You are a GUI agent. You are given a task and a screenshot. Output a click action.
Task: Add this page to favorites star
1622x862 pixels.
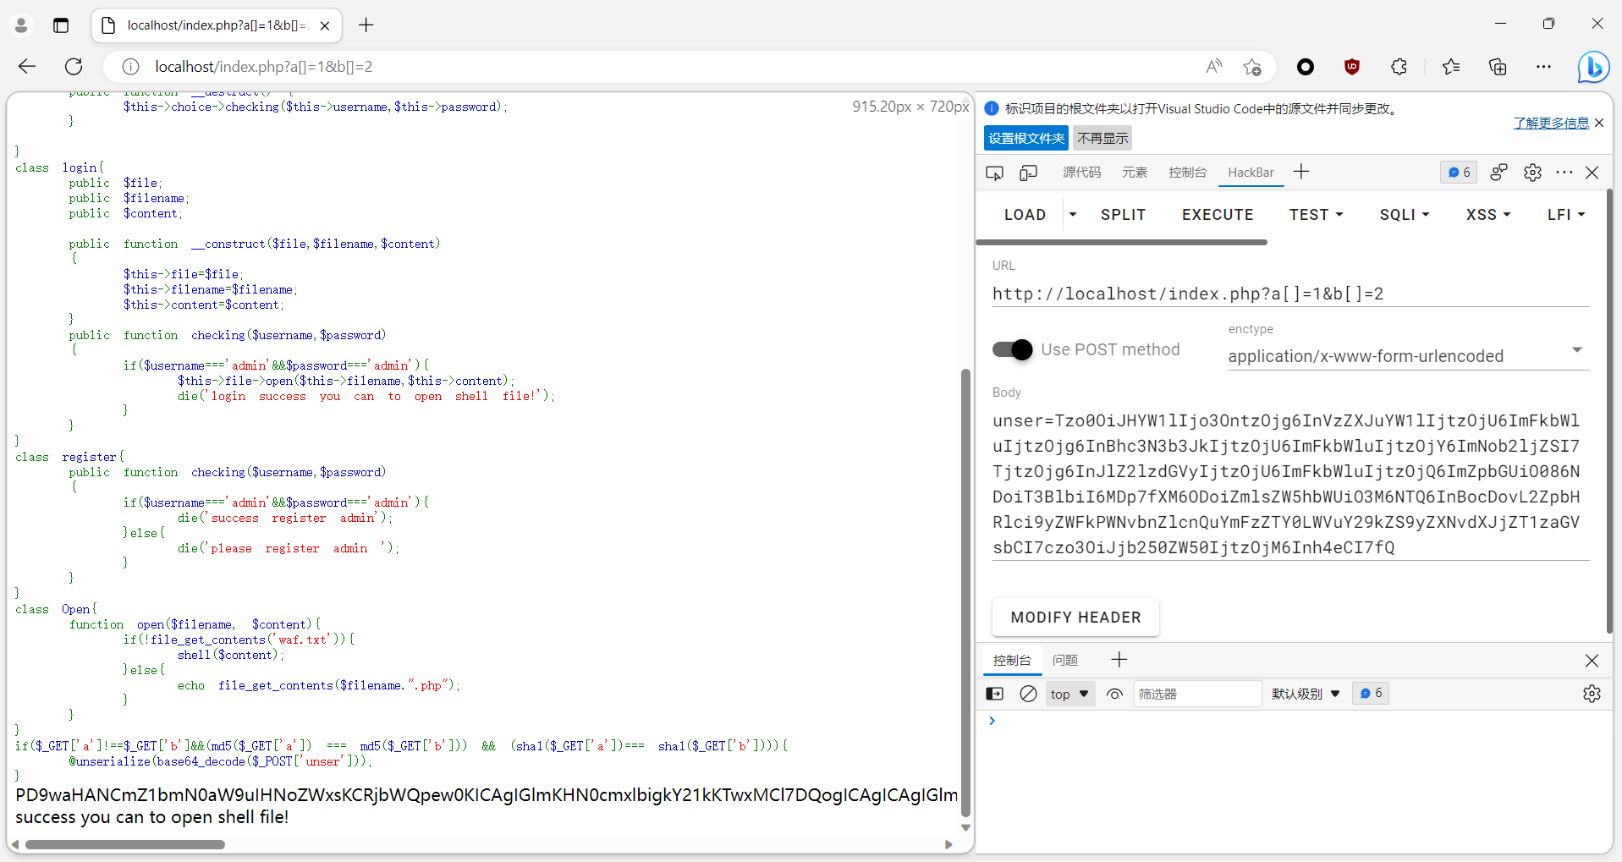tap(1252, 67)
